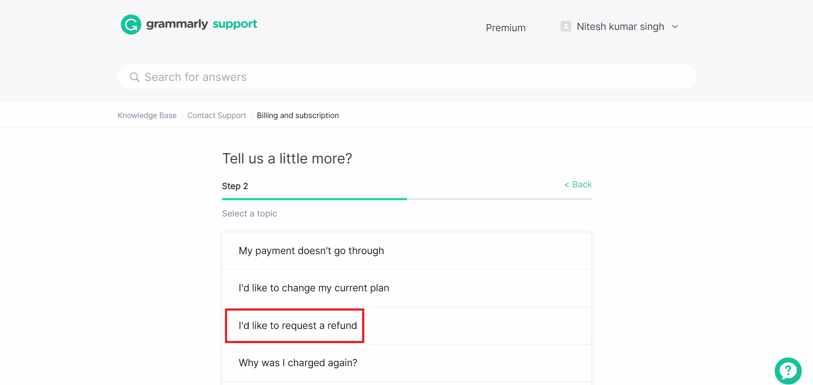813x385 pixels.
Task: Click Billing and subscription breadcrumb
Action: coord(297,115)
